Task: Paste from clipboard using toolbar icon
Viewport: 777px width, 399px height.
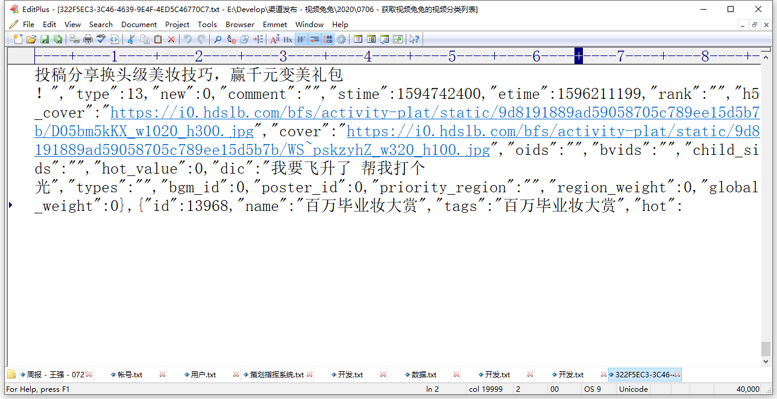Action: coord(158,39)
